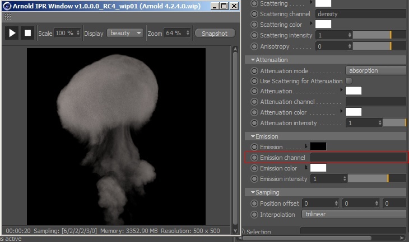Click the Anisotropy slider
Screen dimensions: 409x242
click(379, 46)
